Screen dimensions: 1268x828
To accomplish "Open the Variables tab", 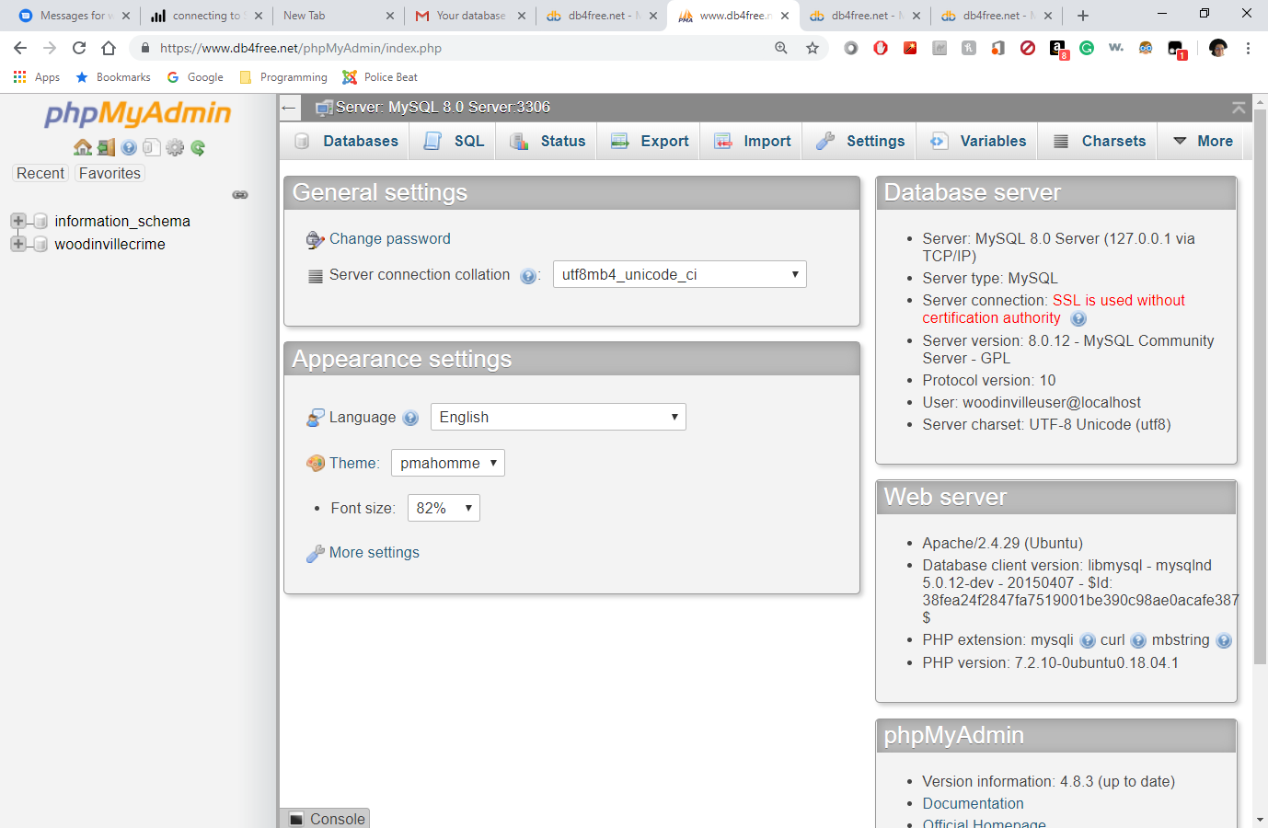I will [978, 141].
